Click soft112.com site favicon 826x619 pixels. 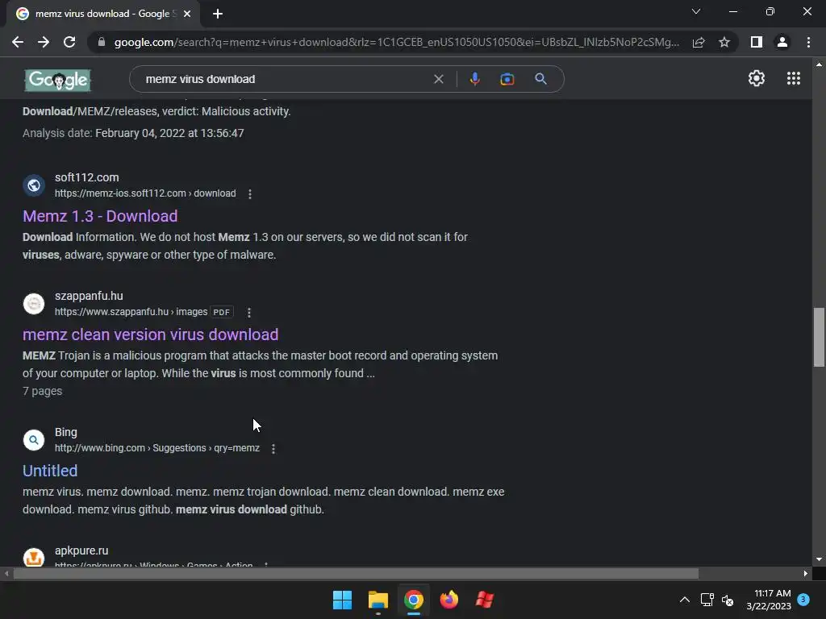(34, 185)
